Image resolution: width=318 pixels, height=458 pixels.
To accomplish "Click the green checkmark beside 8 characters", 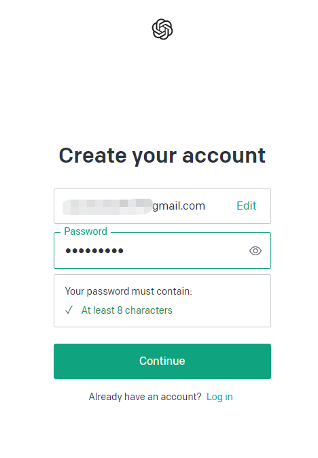I will click(69, 310).
